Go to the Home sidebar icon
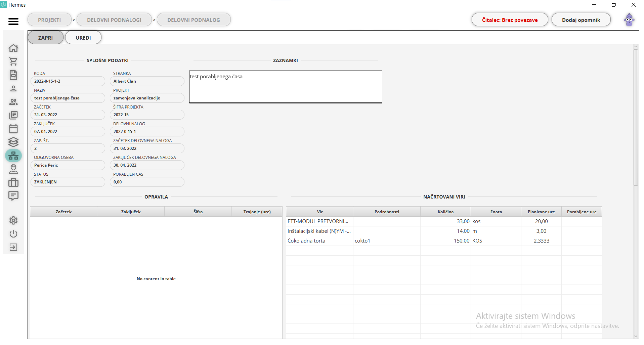644x345 pixels. [13, 48]
